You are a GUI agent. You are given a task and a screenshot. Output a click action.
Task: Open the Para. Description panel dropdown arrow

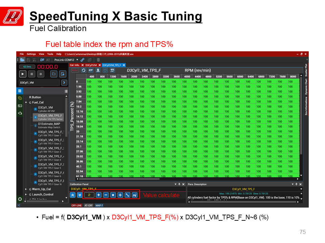[x=292, y=184]
